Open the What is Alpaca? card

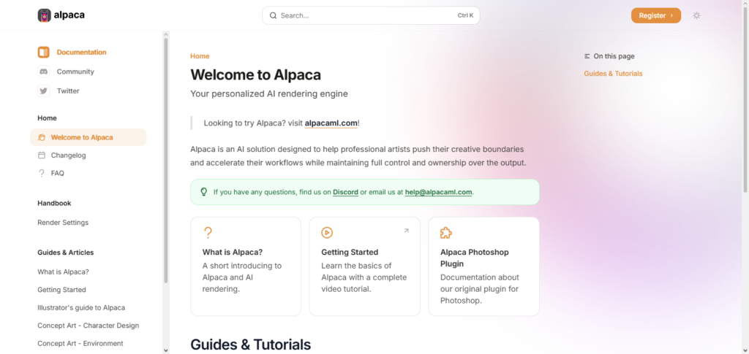coord(246,266)
